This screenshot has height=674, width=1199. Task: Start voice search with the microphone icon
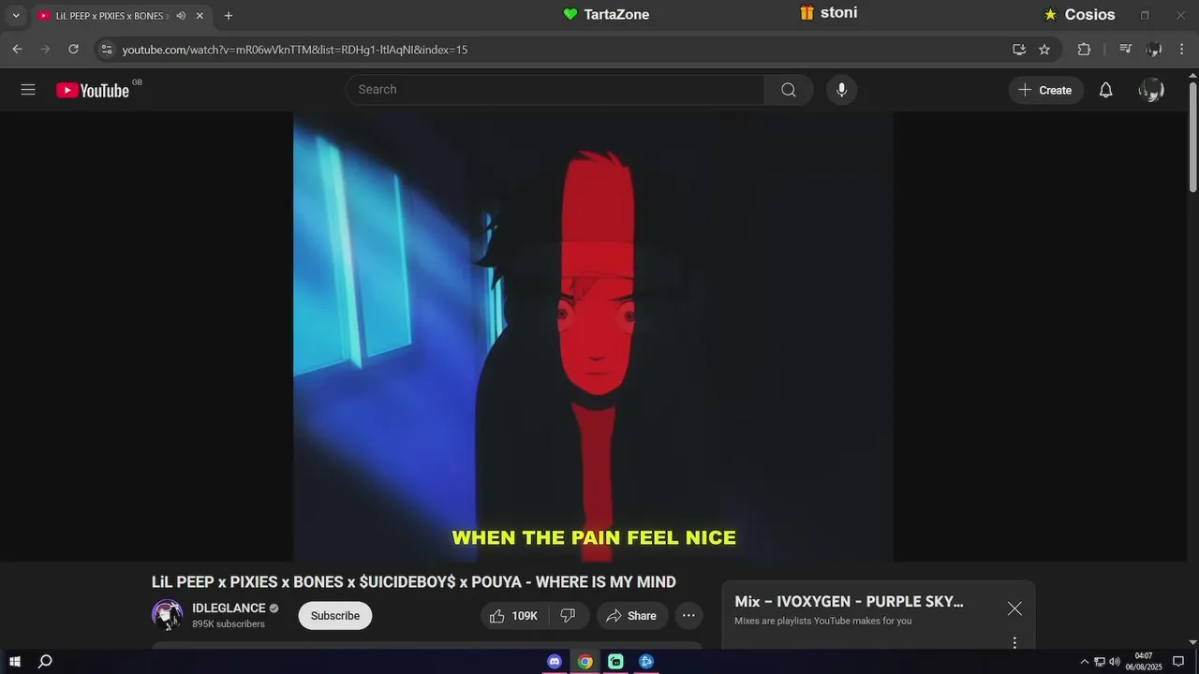click(x=841, y=90)
